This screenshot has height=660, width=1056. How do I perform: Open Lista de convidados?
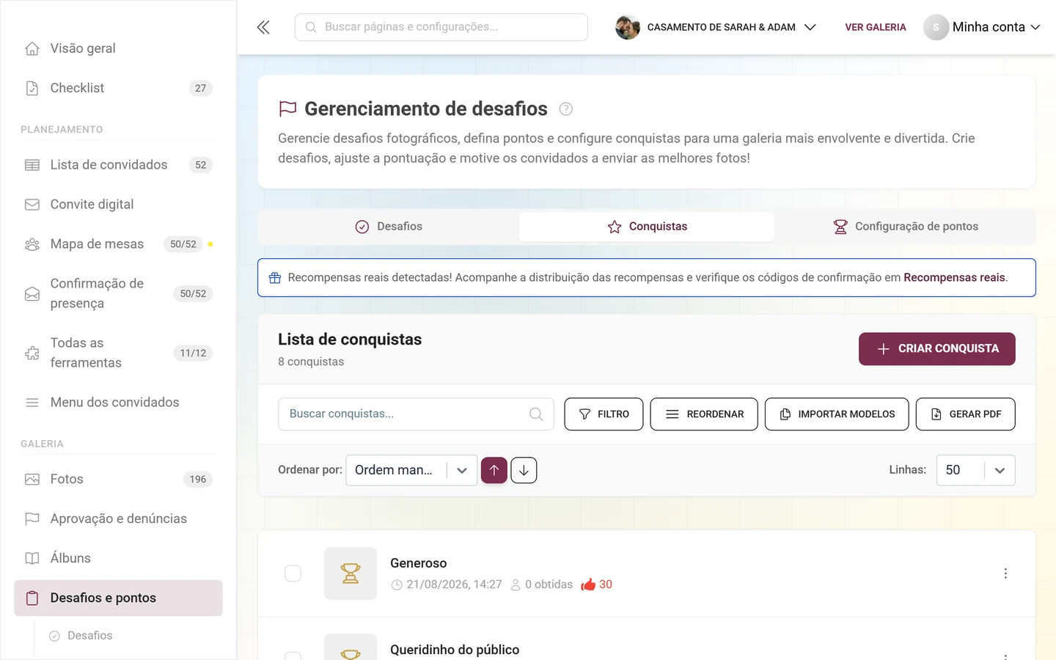[118, 165]
